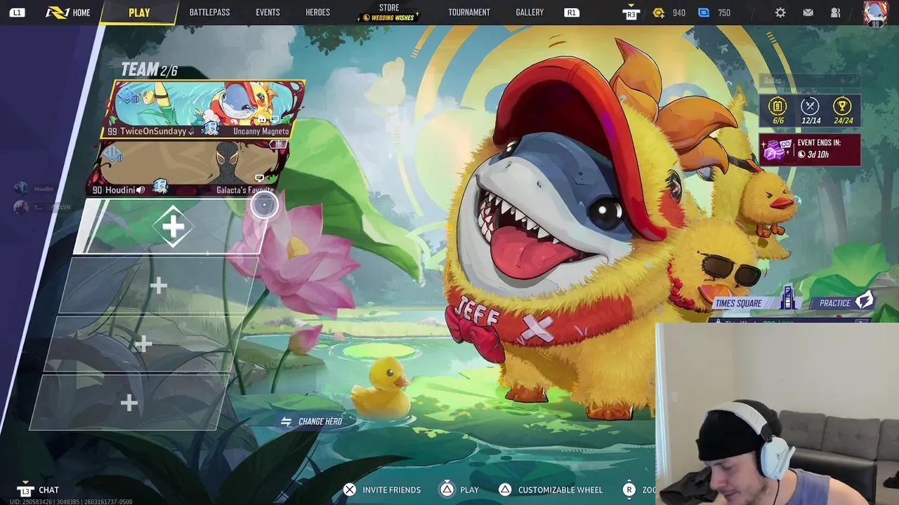This screenshot has width=899, height=505.
Task: Open the Dallas server region selector
Action: (810, 81)
